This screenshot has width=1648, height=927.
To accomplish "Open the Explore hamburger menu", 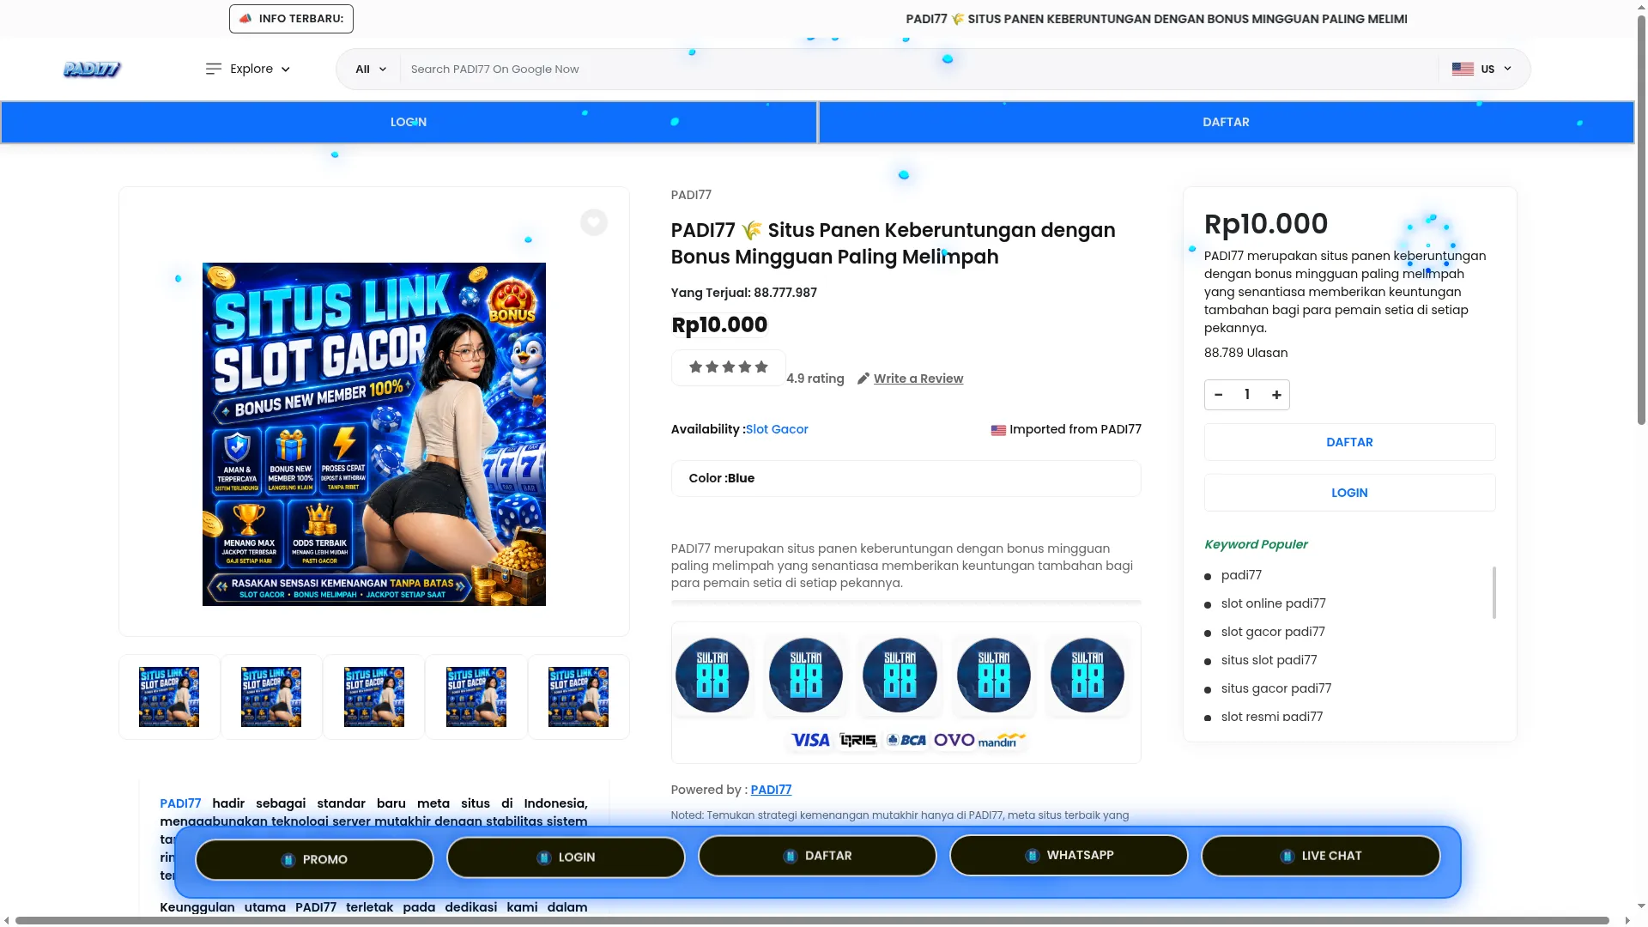I will pyautogui.click(x=248, y=69).
